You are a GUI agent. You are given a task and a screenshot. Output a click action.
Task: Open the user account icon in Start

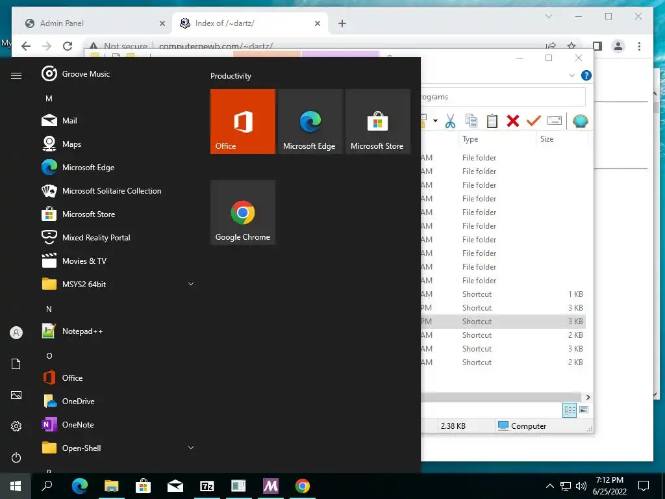tap(16, 333)
